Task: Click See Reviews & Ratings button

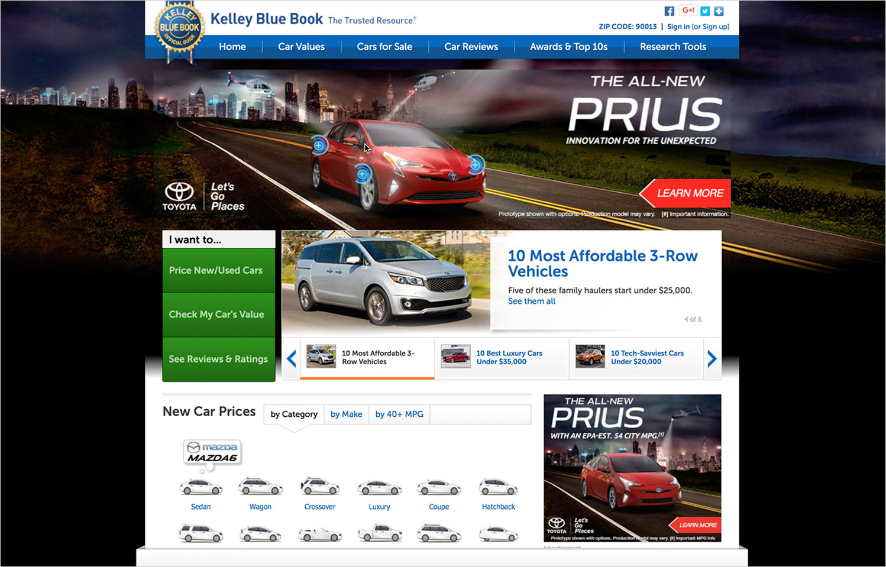Action: pyautogui.click(x=219, y=359)
